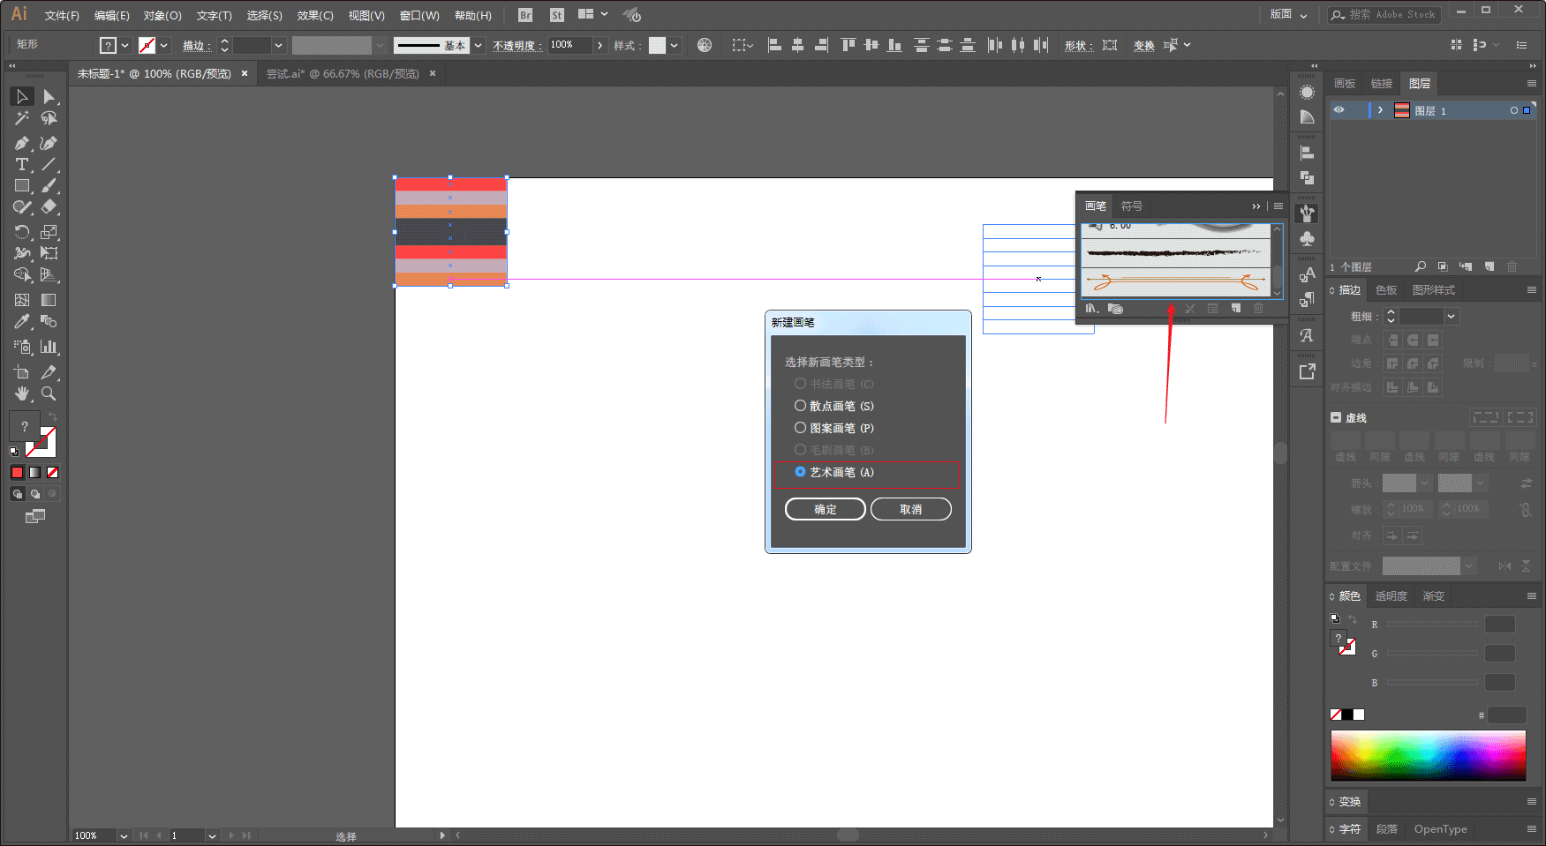Select the Direct Selection tool
The width and height of the screenshot is (1546, 846).
coord(49,97)
